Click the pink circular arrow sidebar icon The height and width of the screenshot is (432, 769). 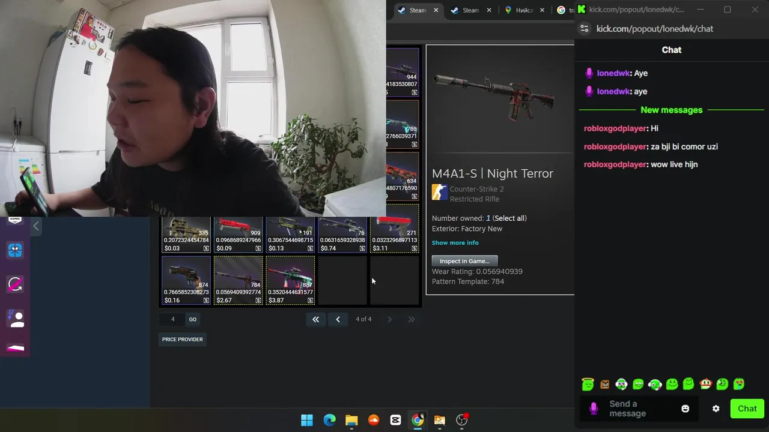tap(15, 284)
